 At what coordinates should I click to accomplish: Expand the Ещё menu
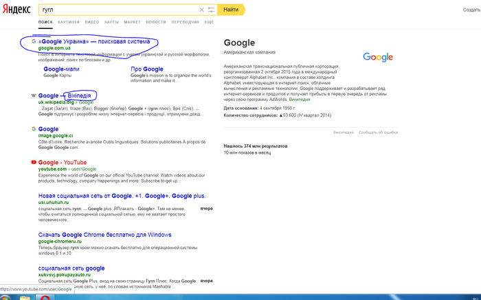[x=209, y=22]
